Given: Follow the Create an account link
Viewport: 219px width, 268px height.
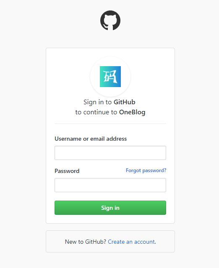Looking at the screenshot, I should 131,242.
